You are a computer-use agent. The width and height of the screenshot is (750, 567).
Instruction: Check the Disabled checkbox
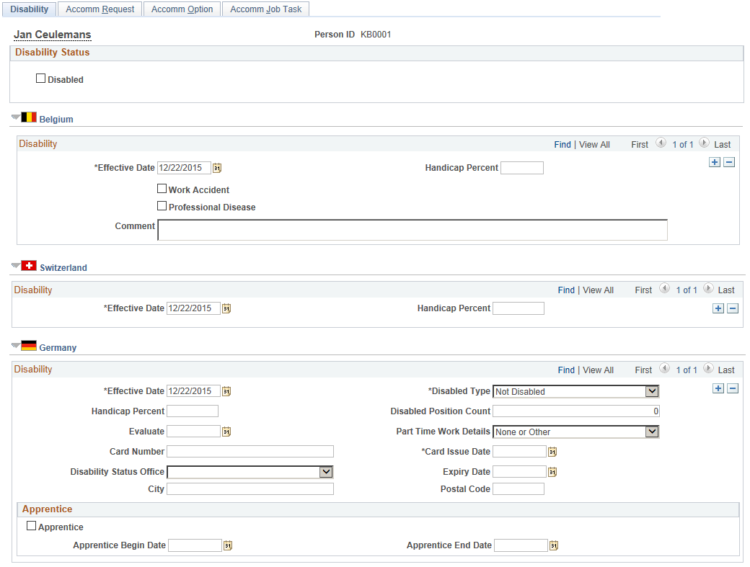(40, 79)
